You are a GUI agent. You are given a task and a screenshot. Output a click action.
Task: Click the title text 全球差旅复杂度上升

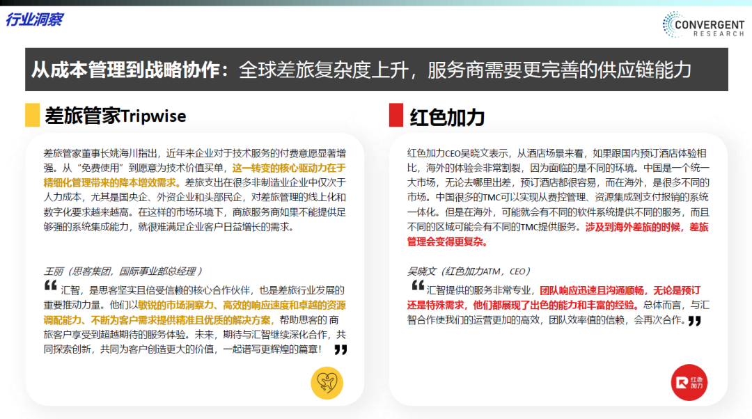click(323, 70)
